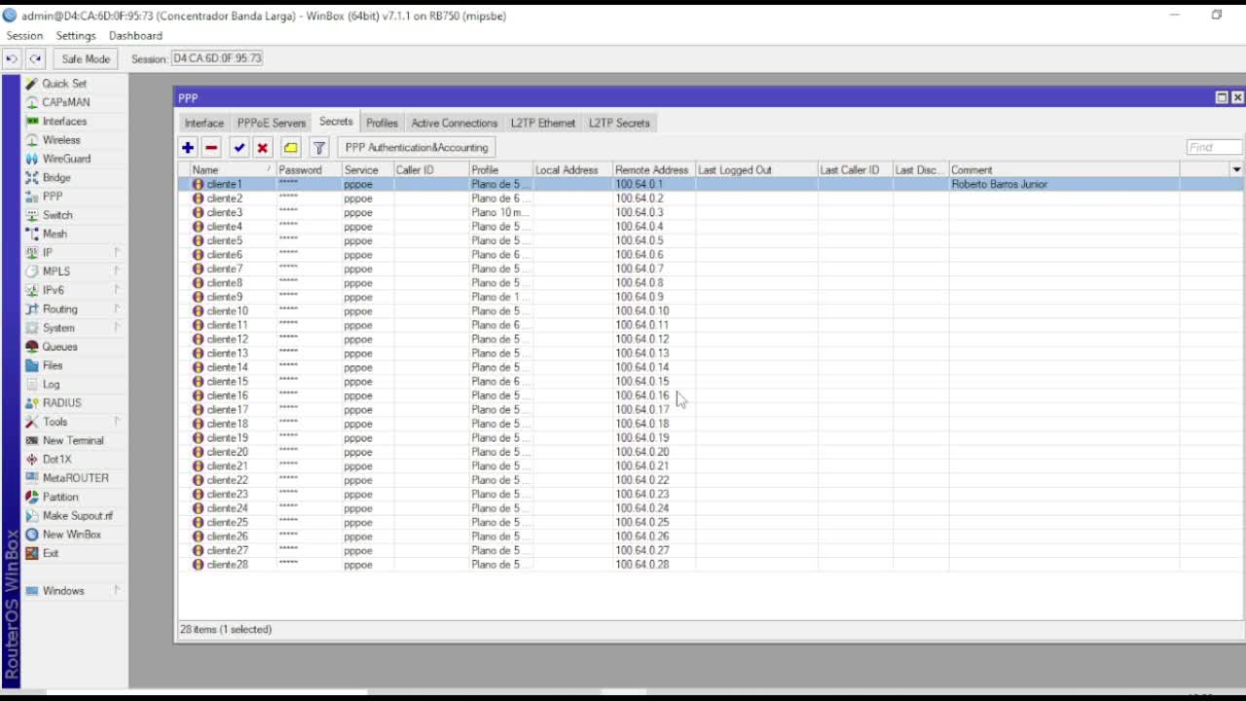Switch to the Interface tab
Viewport: 1246px width, 701px height.
click(204, 123)
